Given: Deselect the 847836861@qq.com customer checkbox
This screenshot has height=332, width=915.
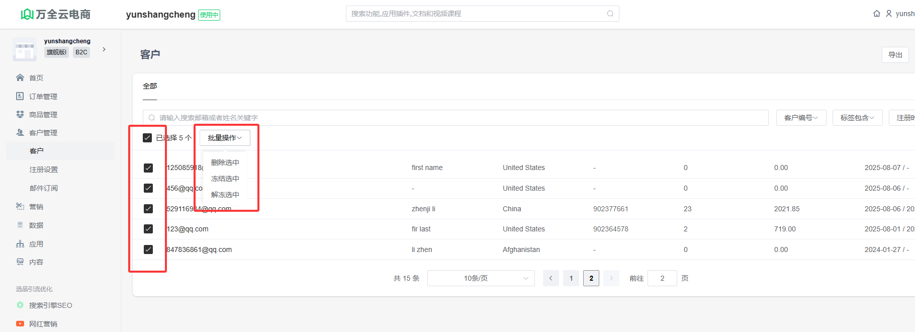Looking at the screenshot, I should (148, 250).
